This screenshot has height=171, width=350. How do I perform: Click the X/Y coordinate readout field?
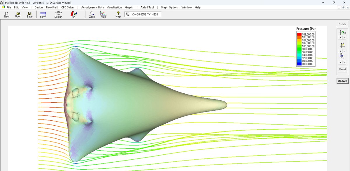tap(143, 14)
